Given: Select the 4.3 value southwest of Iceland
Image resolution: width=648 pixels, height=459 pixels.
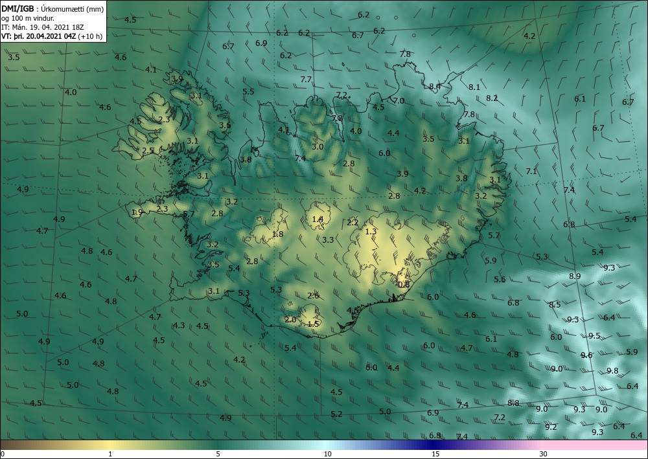Looking at the screenshot, I should (179, 325).
